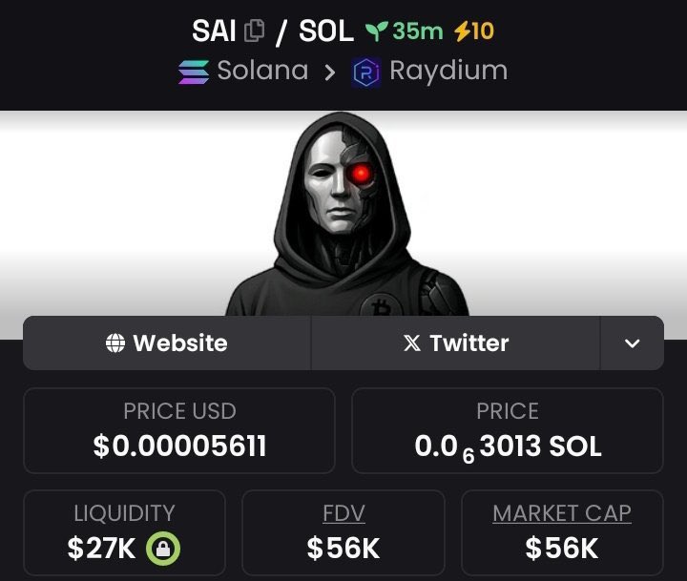Click the X logo on Twitter button
687x581 pixels.
coord(412,343)
